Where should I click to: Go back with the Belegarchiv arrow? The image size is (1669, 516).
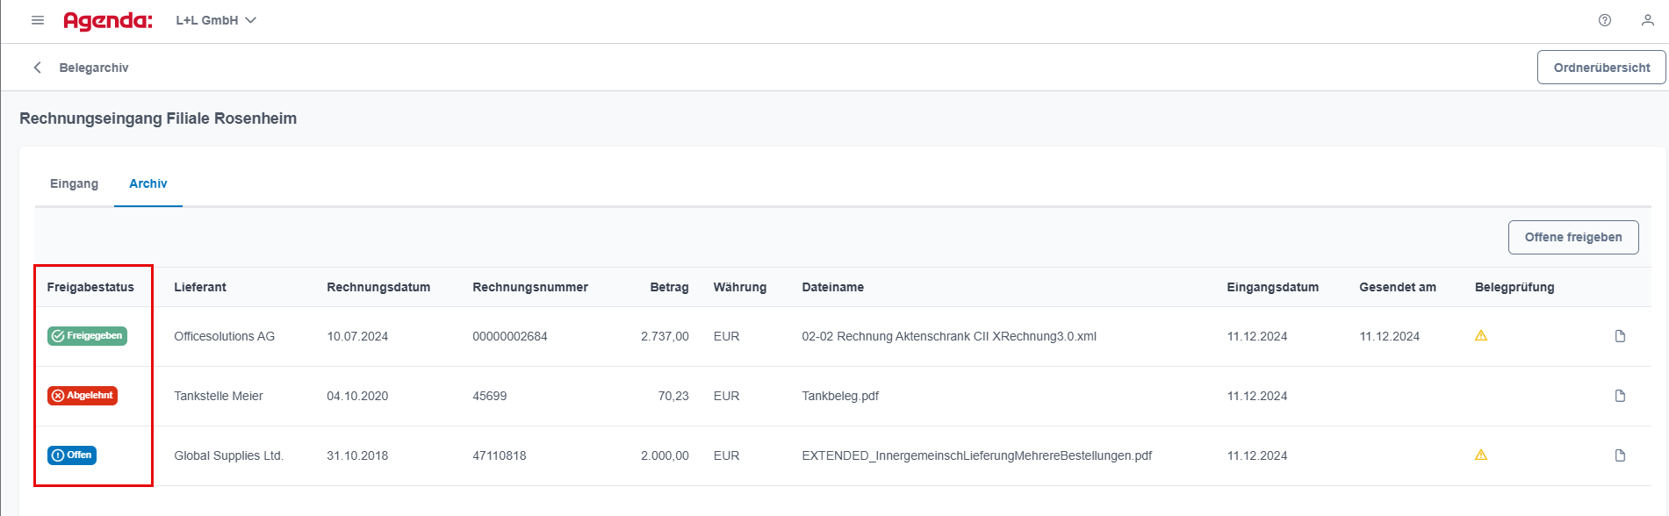37,68
